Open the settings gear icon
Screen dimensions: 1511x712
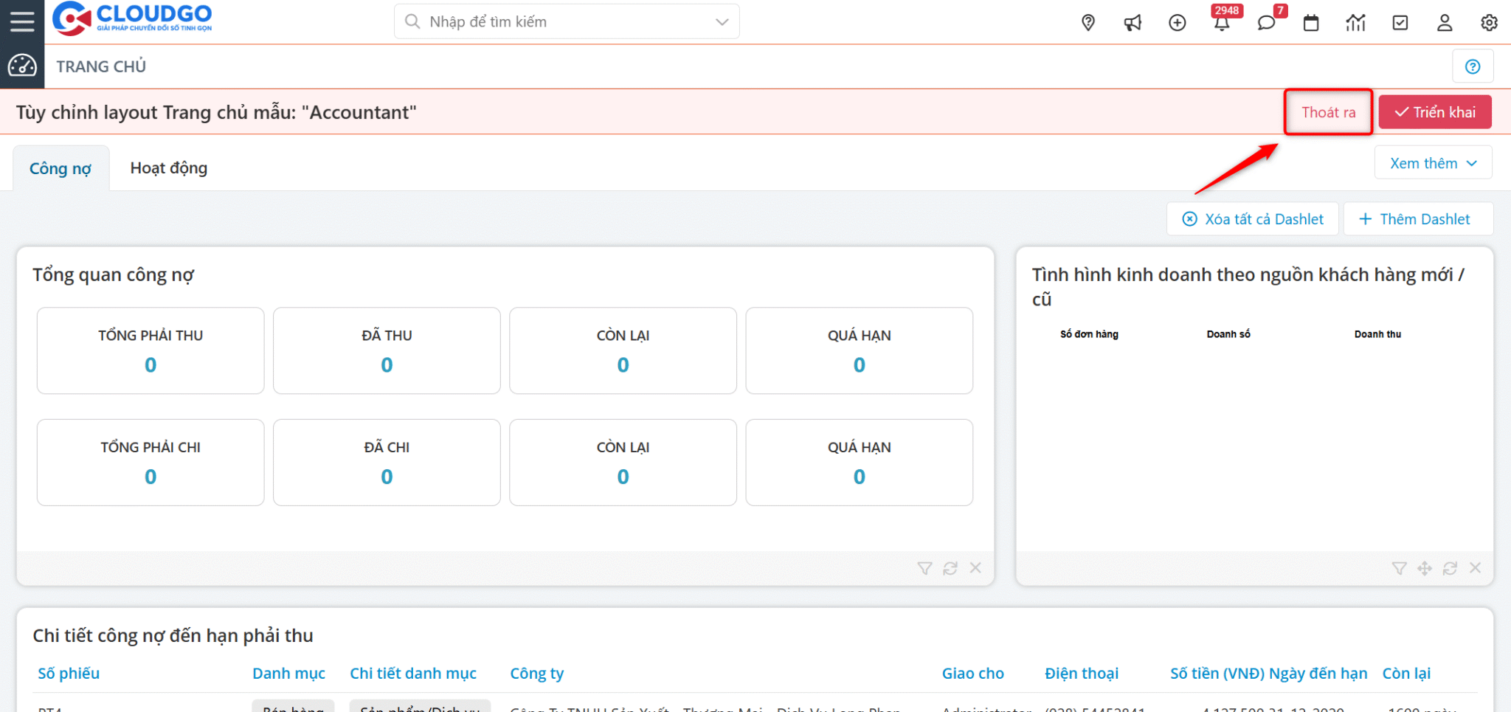[1490, 23]
